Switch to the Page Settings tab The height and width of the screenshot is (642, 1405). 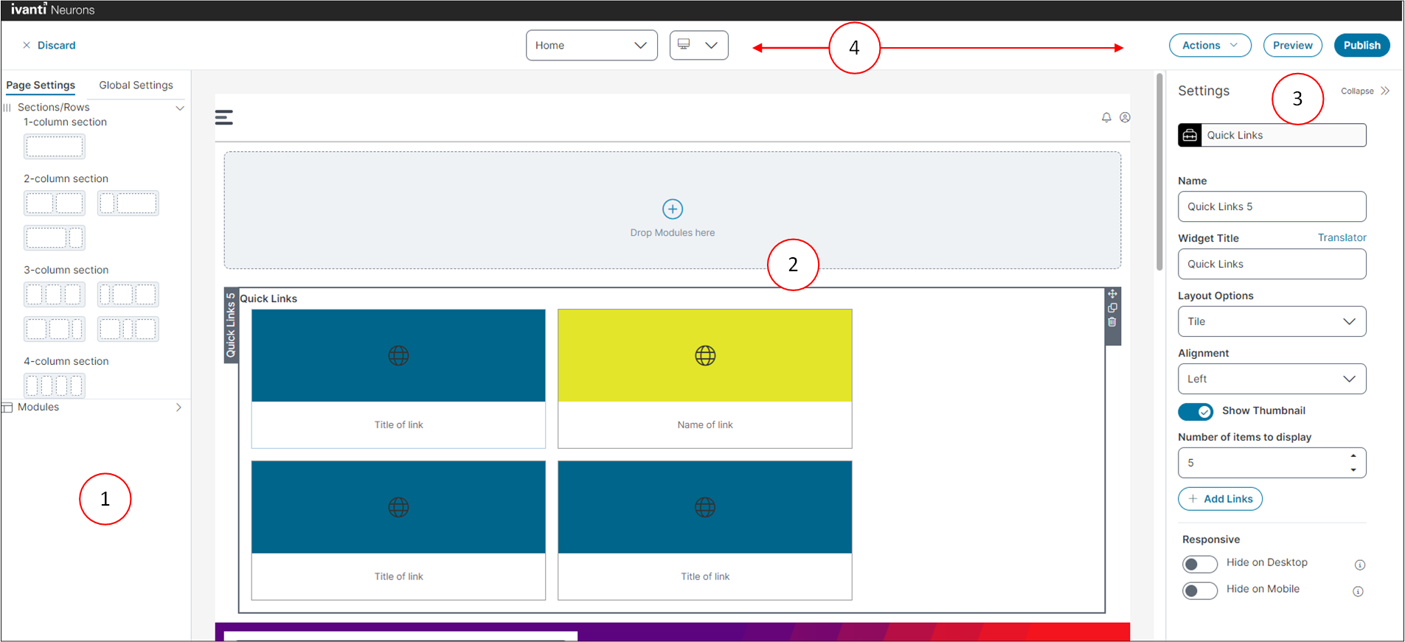click(x=41, y=86)
